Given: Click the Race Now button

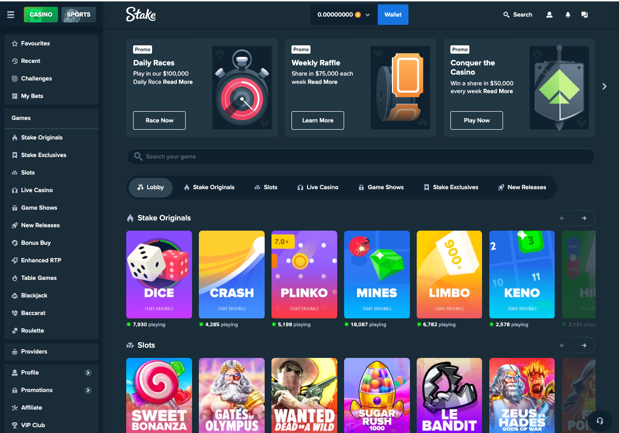Looking at the screenshot, I should pos(159,120).
